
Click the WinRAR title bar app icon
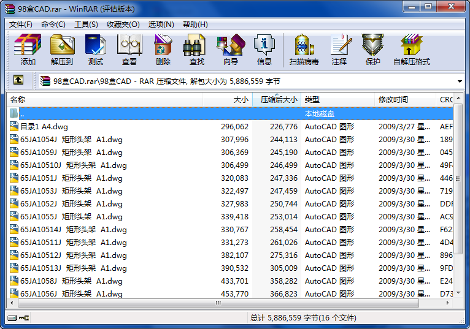point(10,9)
